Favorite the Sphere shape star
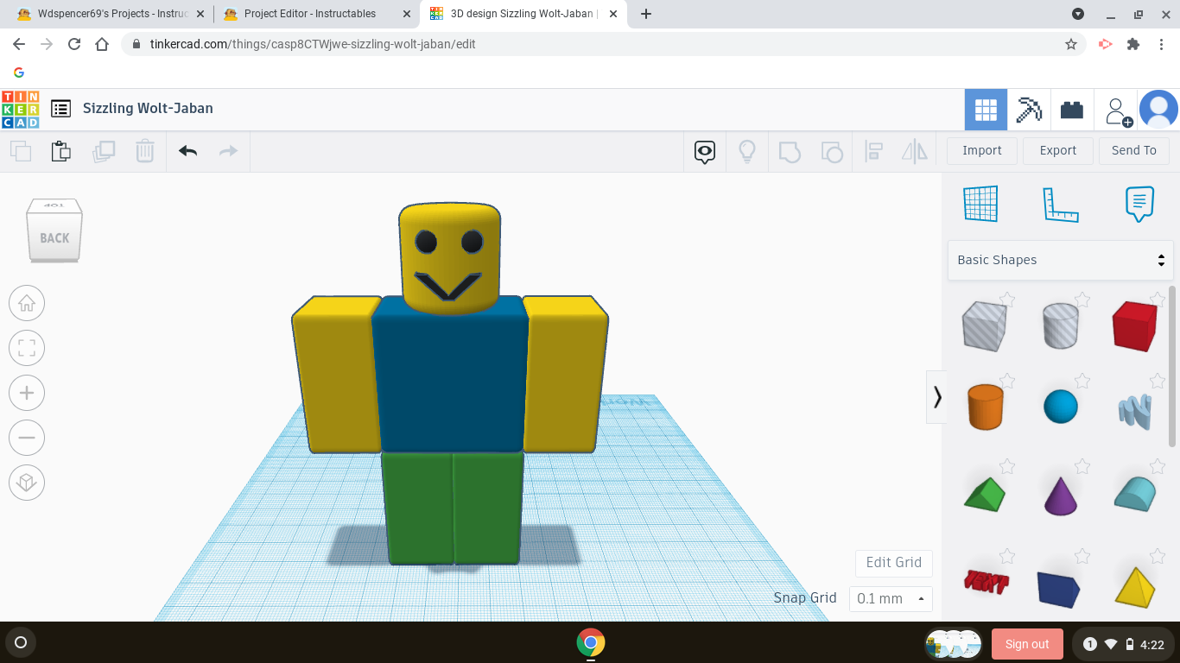 pyautogui.click(x=1082, y=381)
